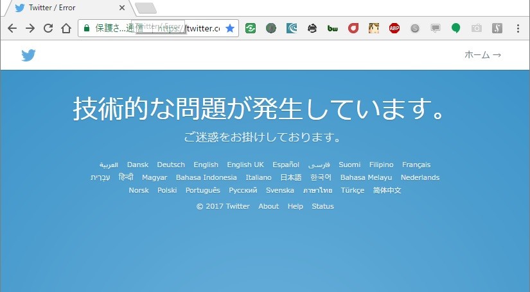Open the Status footer link
530x292 pixels.
tap(322, 206)
